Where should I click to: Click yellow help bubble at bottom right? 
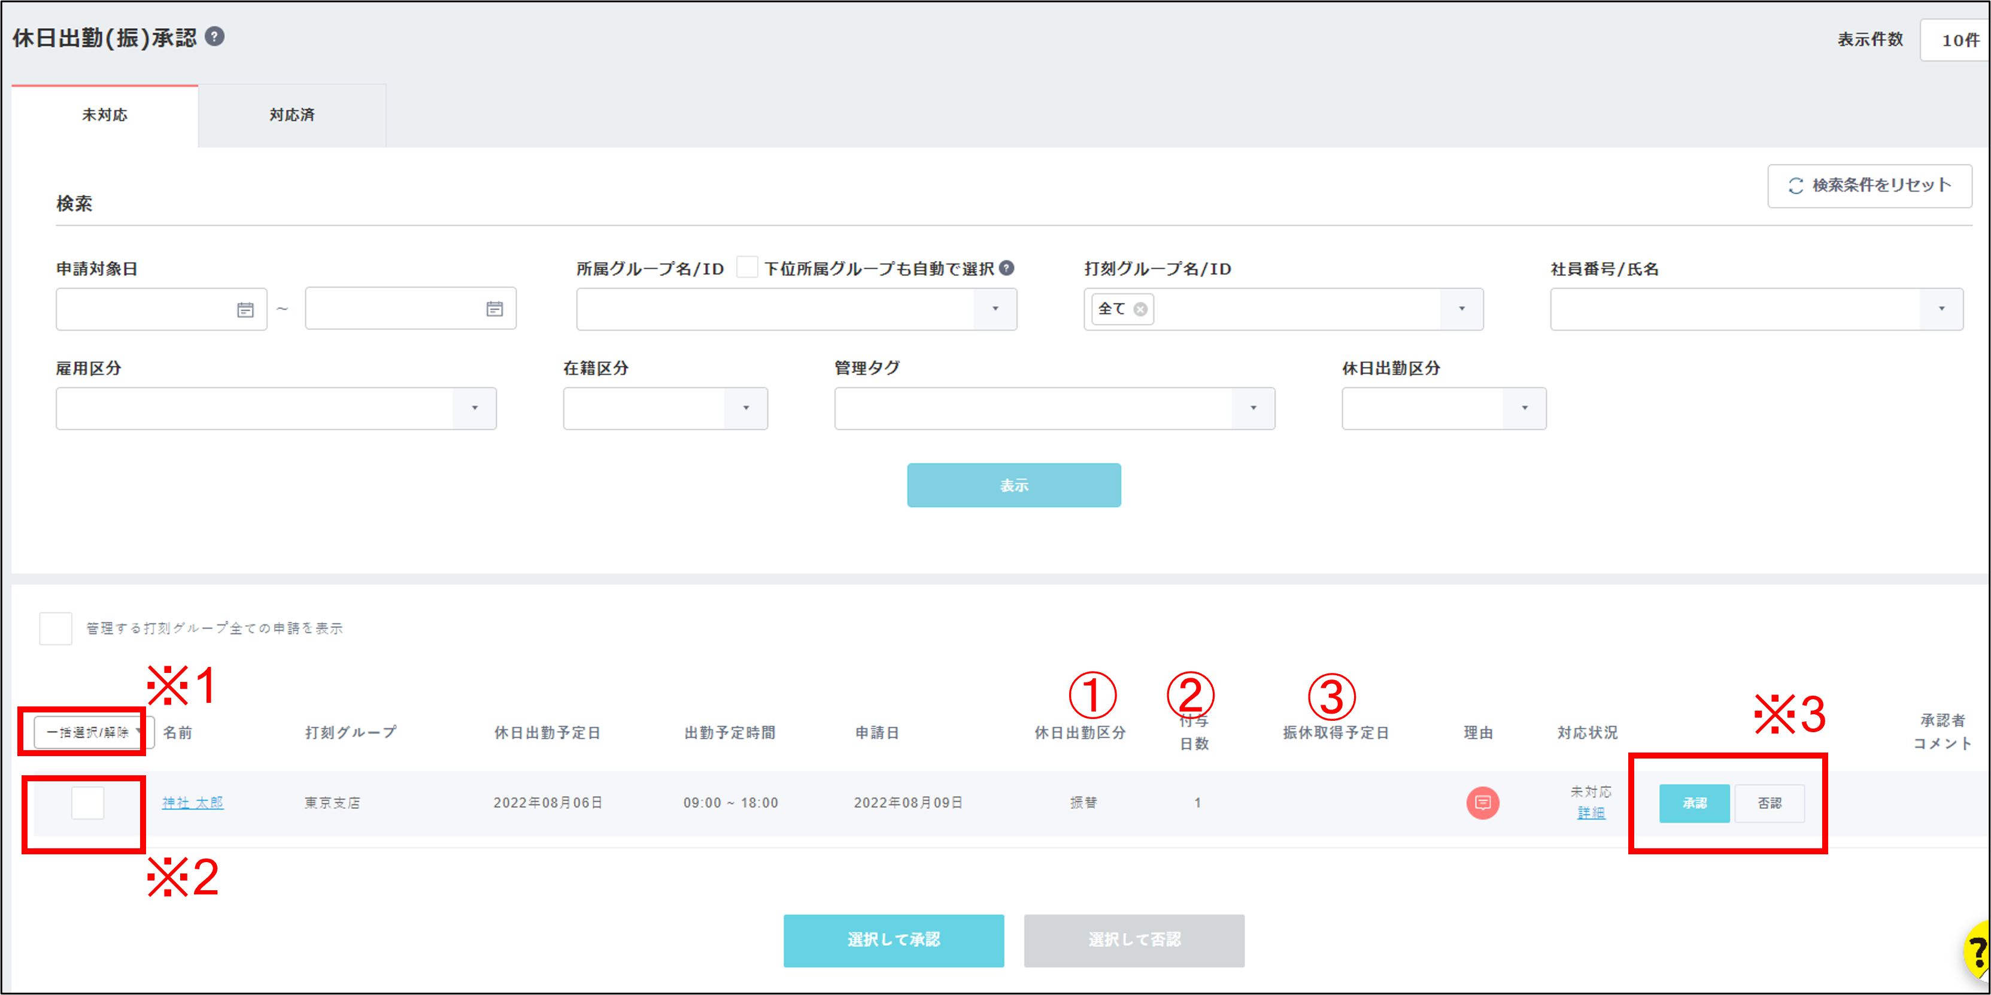point(1977,950)
